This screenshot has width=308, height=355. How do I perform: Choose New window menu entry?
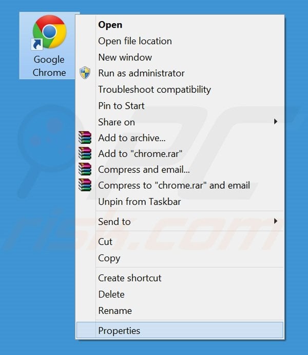point(180,57)
